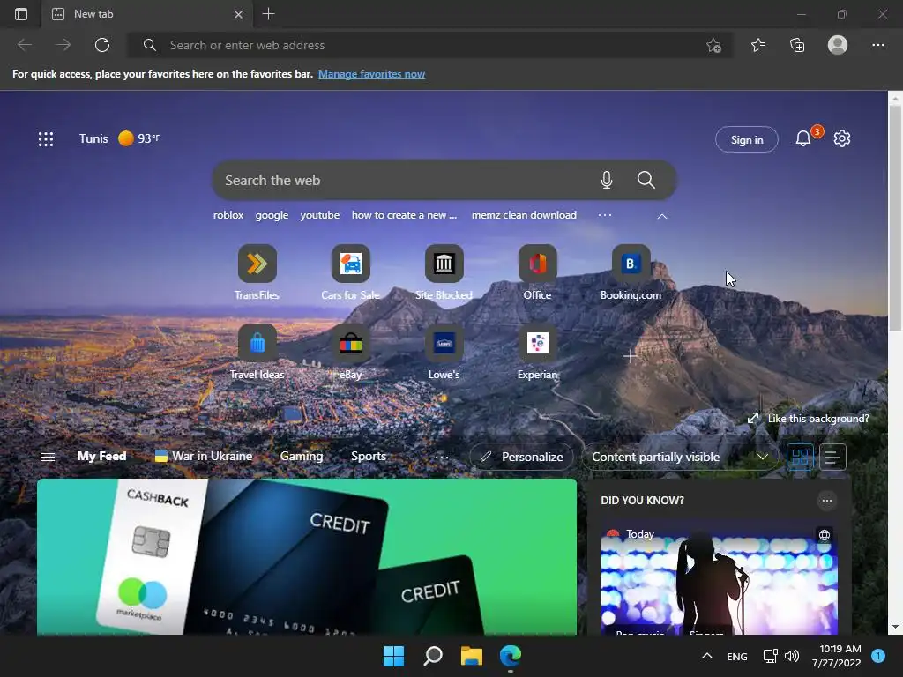Open the Favorites list icon
Viewport: 903px width, 677px height.
758,45
